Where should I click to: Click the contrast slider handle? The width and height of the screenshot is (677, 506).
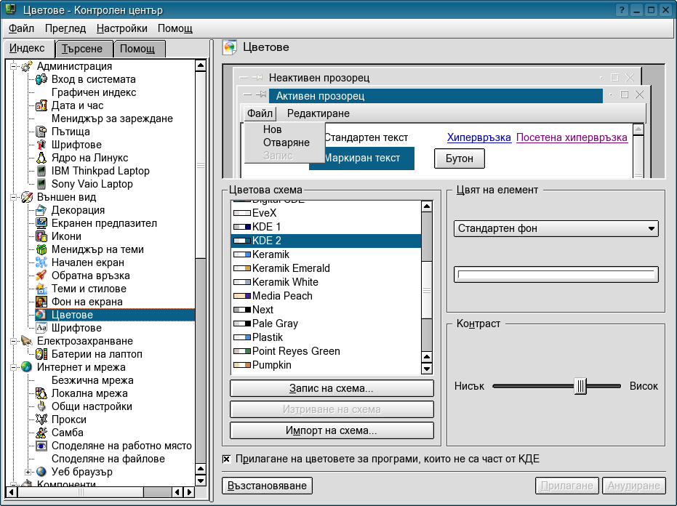click(x=580, y=386)
